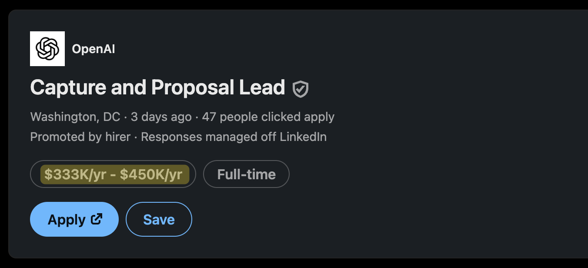Click the word LinkedIn in the subtitle

coord(303,137)
